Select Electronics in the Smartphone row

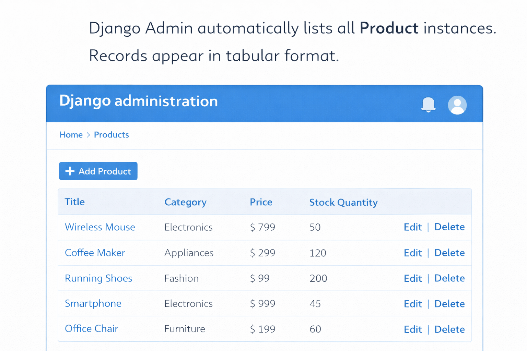[x=188, y=304]
